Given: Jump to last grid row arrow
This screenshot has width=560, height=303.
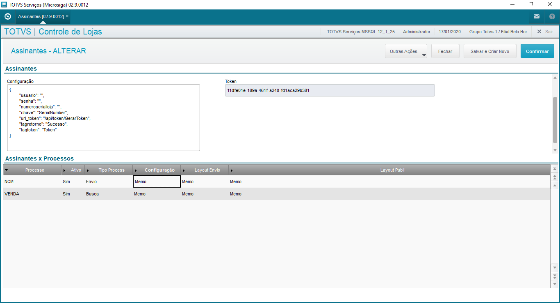Looking at the screenshot, I should 555,284.
